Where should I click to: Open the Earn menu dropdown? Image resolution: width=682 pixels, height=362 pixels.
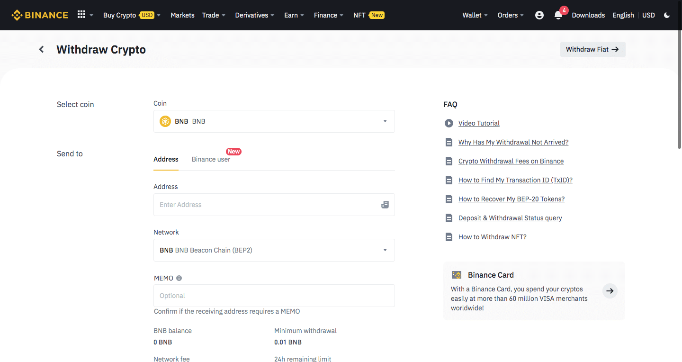[x=294, y=15]
